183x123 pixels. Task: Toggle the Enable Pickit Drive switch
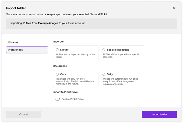tap(58, 99)
